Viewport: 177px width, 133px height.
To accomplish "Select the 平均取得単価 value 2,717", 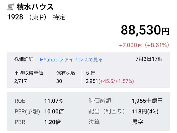I will (x=20, y=81).
